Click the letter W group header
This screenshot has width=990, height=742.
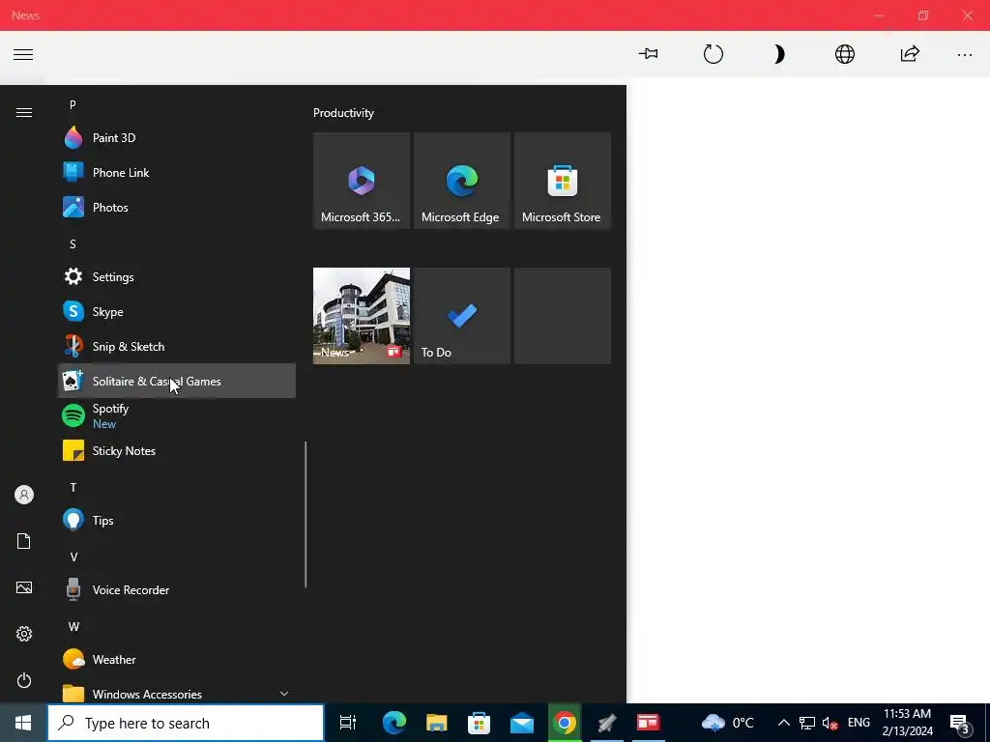coord(73,626)
